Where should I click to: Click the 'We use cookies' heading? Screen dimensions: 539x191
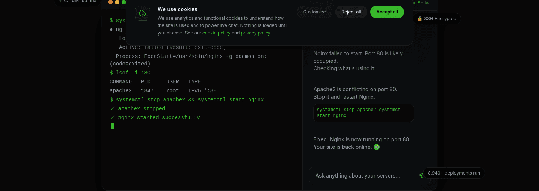pyautogui.click(x=177, y=9)
